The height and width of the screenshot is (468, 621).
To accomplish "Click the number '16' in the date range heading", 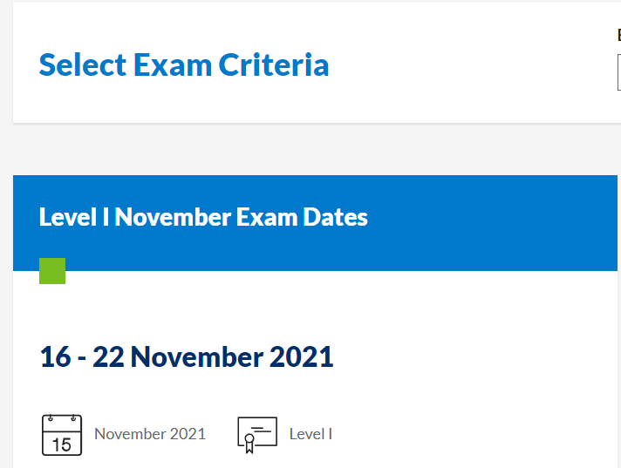I will [55, 357].
